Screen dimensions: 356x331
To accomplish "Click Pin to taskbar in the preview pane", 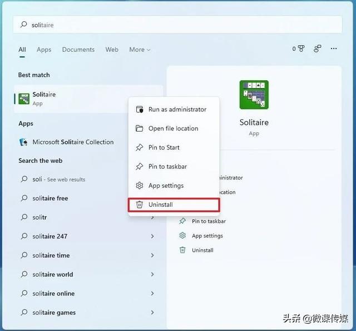I will click(209, 221).
